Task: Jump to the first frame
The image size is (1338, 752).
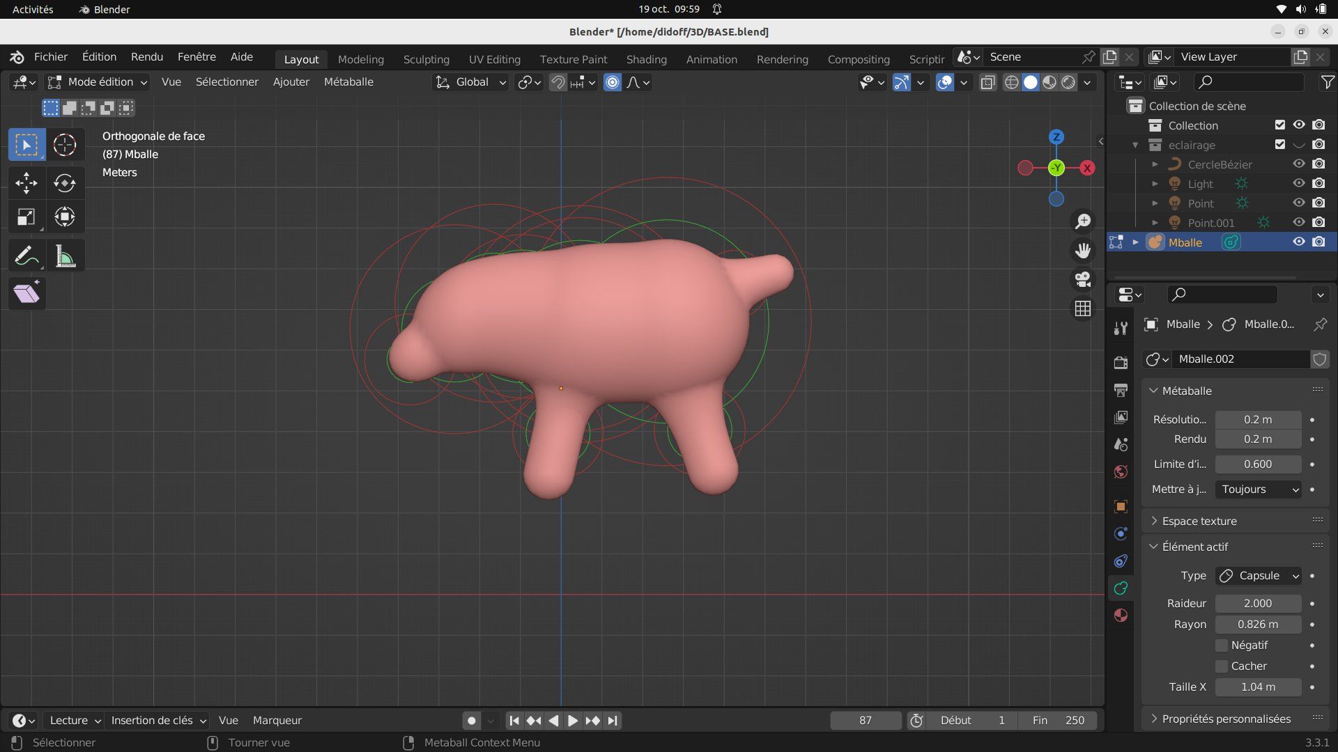Action: (514, 721)
